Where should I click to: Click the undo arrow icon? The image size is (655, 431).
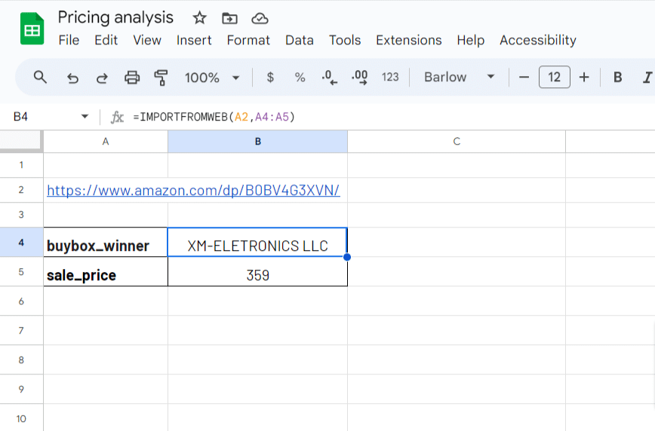[72, 77]
